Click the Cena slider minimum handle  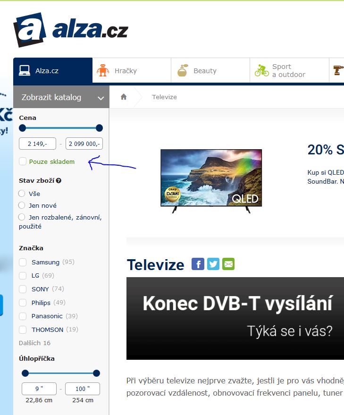23,128
